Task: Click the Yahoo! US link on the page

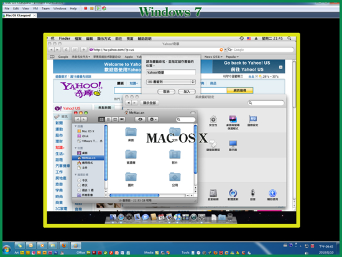Action: pyautogui.click(x=72, y=108)
